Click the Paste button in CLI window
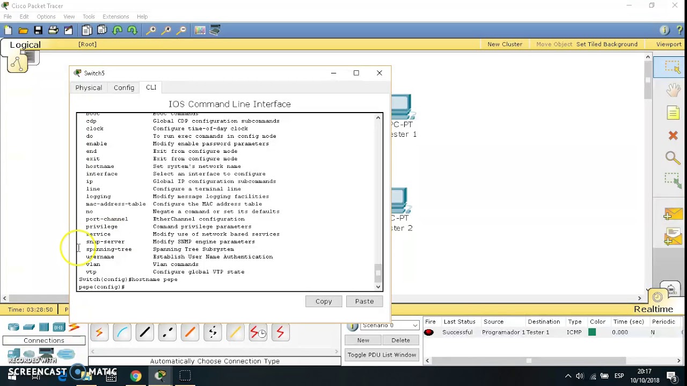The height and width of the screenshot is (386, 687). tap(364, 301)
